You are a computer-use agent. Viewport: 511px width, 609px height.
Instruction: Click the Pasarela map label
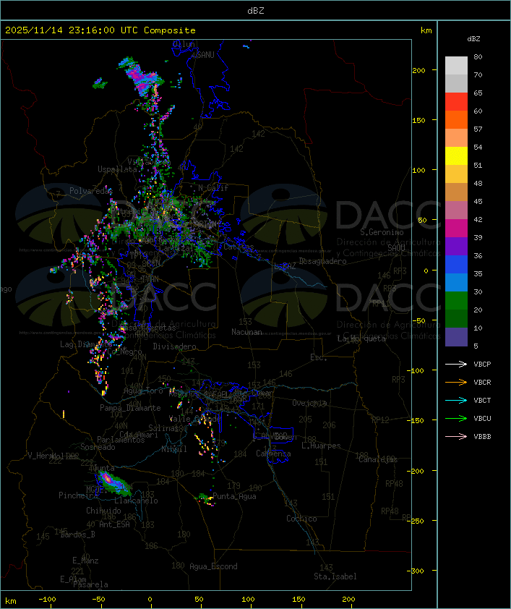(90, 584)
